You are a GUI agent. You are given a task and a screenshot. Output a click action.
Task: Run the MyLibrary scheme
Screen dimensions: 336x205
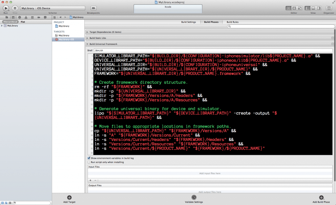[x=6, y=8]
